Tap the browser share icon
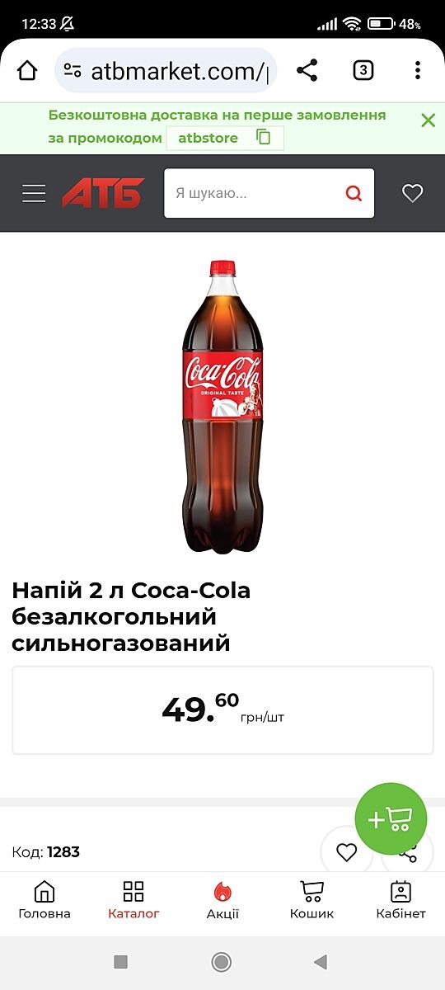The height and width of the screenshot is (990, 445). click(x=307, y=71)
